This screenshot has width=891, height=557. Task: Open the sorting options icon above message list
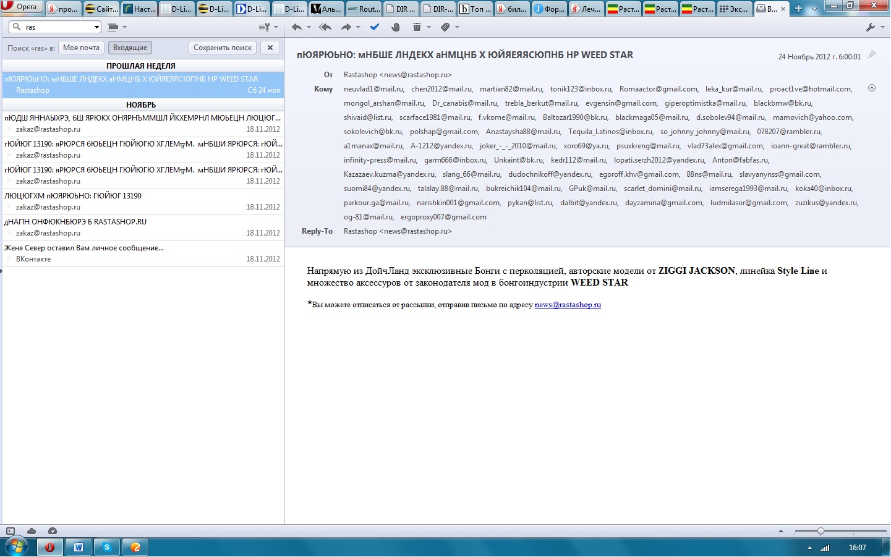[264, 27]
